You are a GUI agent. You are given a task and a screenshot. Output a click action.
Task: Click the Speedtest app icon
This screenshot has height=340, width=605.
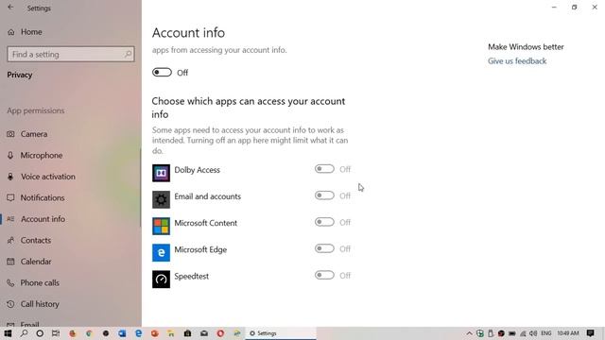click(161, 280)
